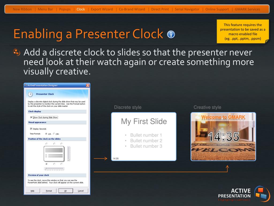Click the Creative style label
The width and height of the screenshot is (274, 206).
tap(207, 107)
